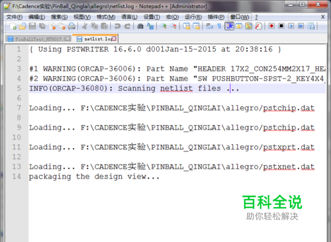Open the 文件(F) menu
Viewport: 331px width, 242px height.
pos(15,17)
